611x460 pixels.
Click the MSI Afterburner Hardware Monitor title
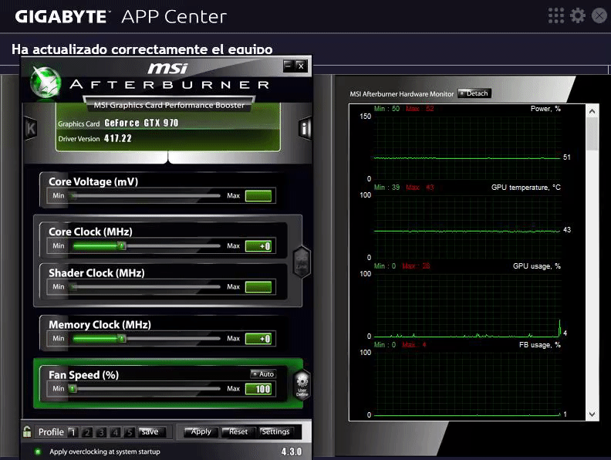(402, 94)
